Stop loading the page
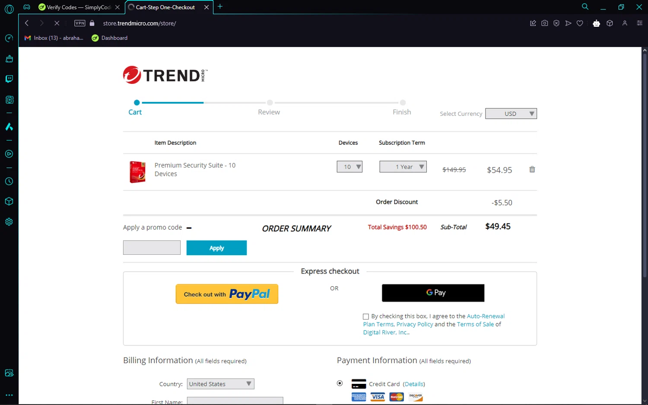The width and height of the screenshot is (648, 405). (x=57, y=23)
